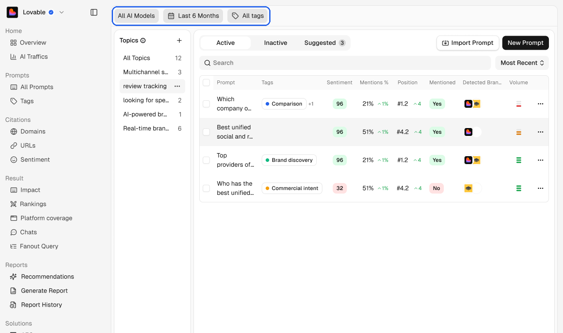Select the 'looking for spe...' topic
The image size is (563, 333).
pyautogui.click(x=152, y=100)
